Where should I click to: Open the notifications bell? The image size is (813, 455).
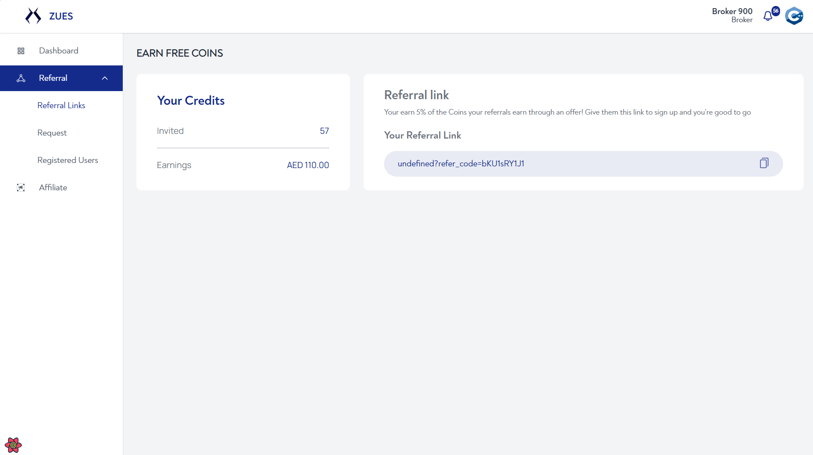pyautogui.click(x=768, y=16)
